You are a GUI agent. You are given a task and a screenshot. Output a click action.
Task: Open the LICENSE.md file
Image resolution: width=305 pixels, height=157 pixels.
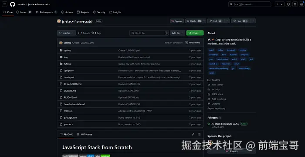coord(70,91)
